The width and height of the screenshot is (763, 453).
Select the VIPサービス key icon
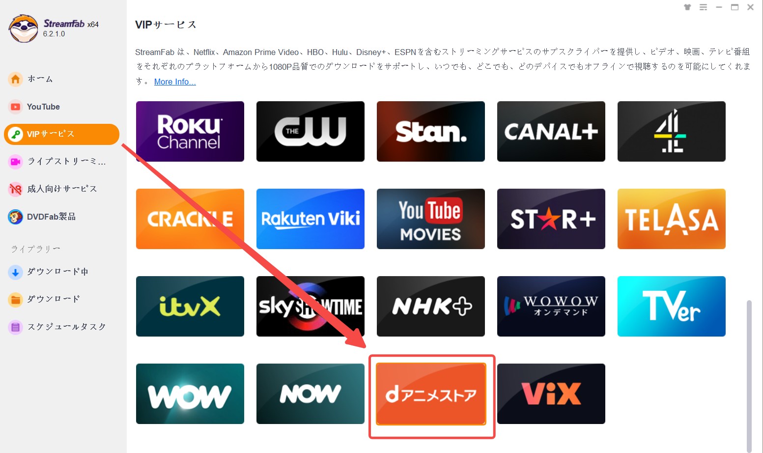point(15,134)
